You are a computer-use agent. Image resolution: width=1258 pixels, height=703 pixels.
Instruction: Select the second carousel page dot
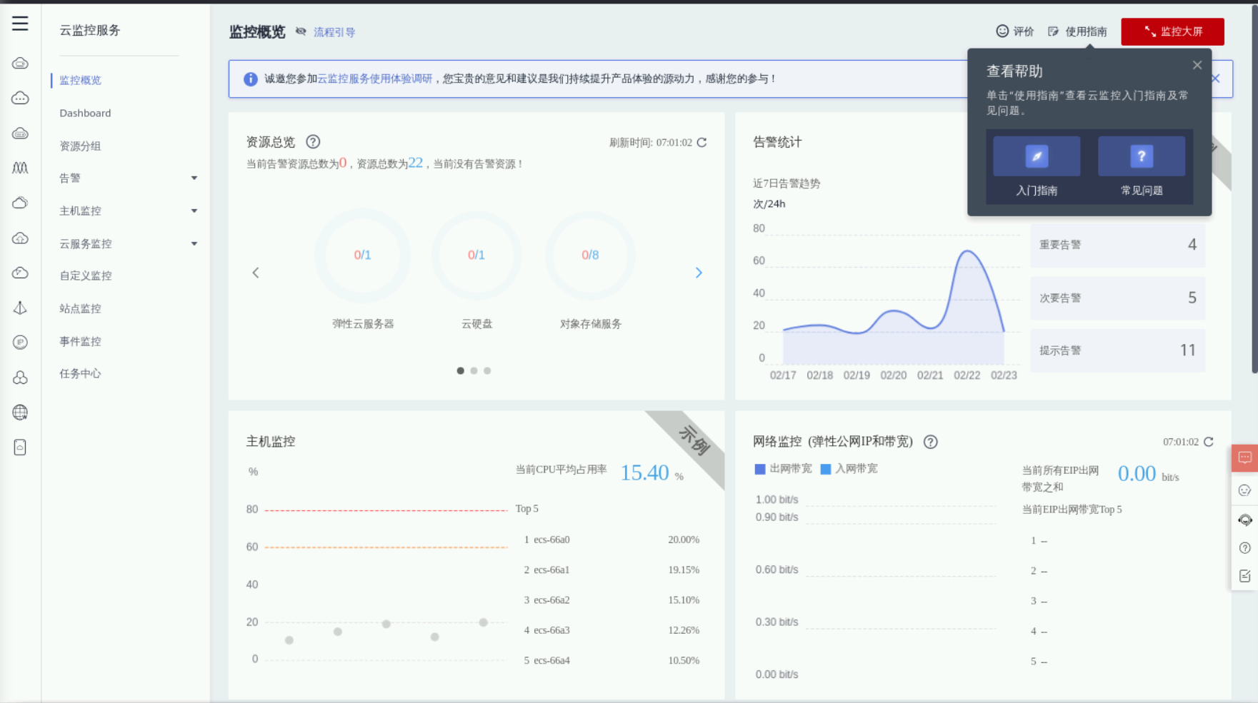[474, 370]
